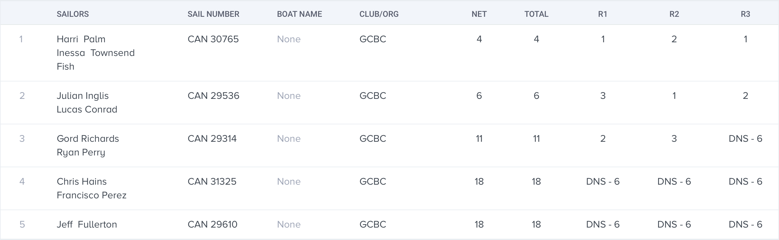The width and height of the screenshot is (779, 240).
Task: Open sailor Harri Palm's entry
Action: [81, 39]
